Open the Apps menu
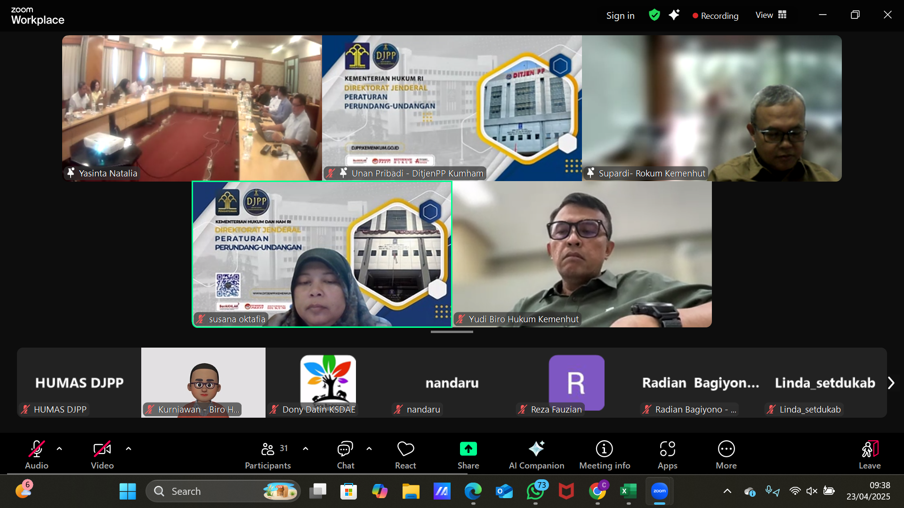Image resolution: width=904 pixels, height=508 pixels. pos(668,454)
